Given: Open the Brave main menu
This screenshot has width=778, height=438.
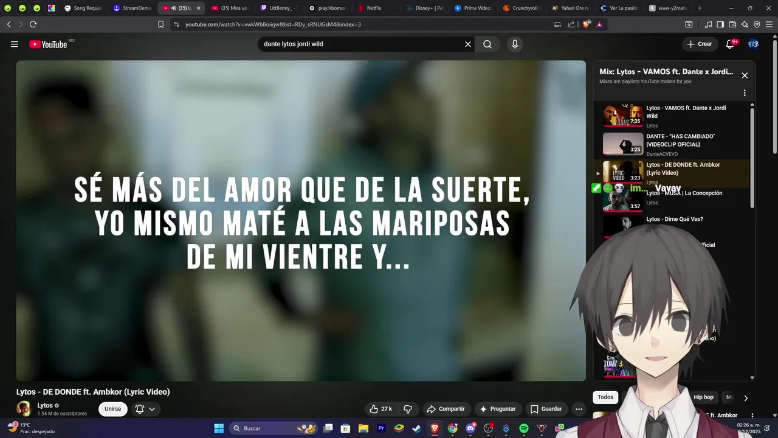Looking at the screenshot, I should click(x=769, y=24).
